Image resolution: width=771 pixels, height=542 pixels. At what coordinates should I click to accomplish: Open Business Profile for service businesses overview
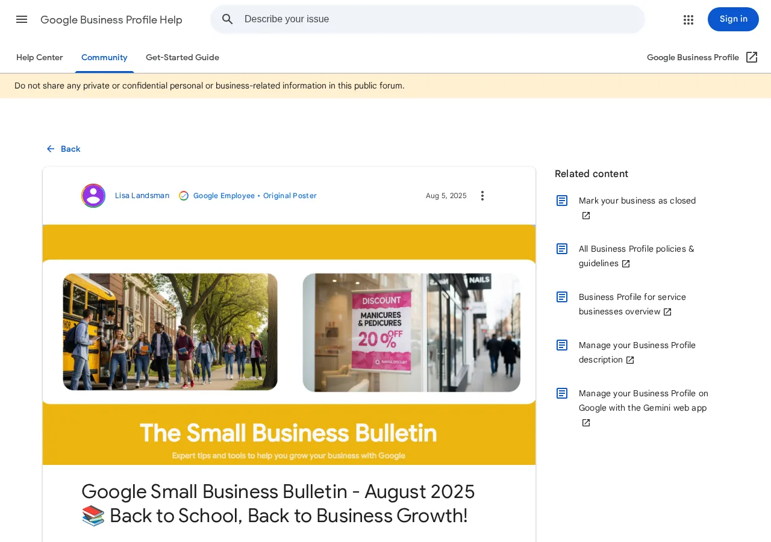click(632, 304)
